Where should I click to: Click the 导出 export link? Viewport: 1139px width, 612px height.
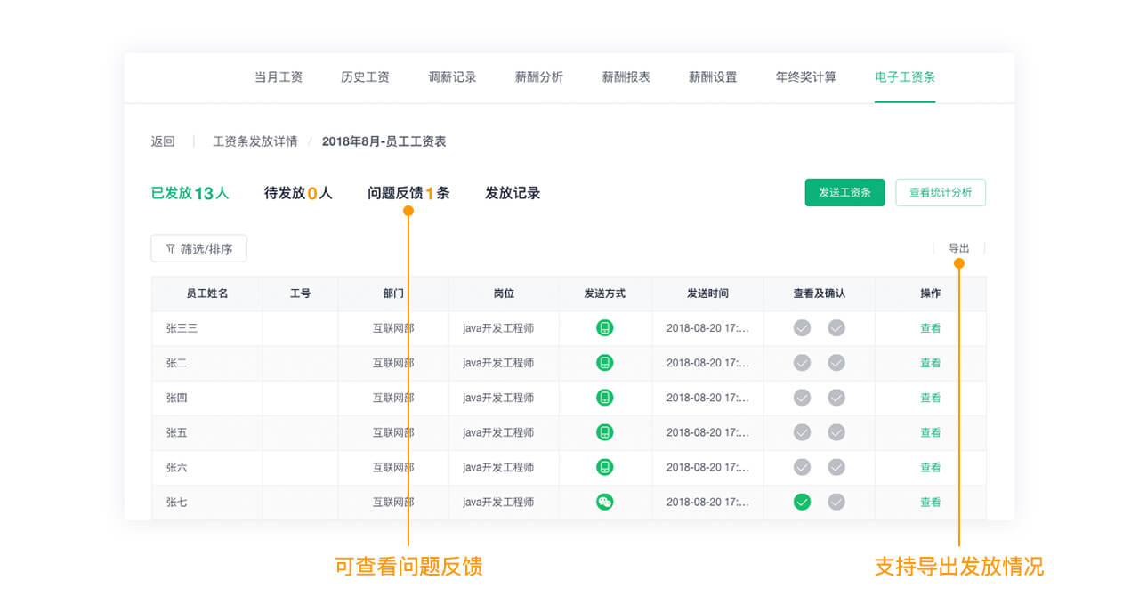coord(959,248)
